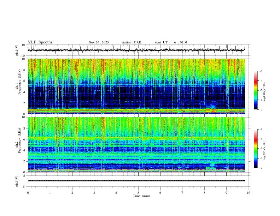Click time axis tick label "1"
The width and height of the screenshot is (280, 216).
point(50,193)
